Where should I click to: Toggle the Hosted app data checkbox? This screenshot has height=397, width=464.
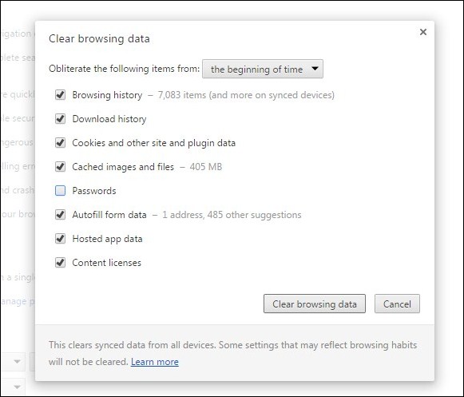pyautogui.click(x=60, y=239)
